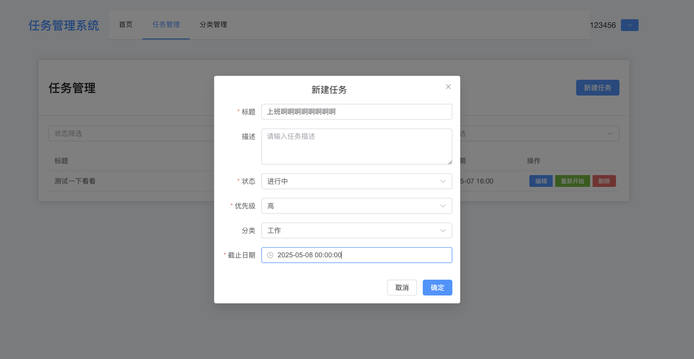Click the 编辑 button for 测试一下看看

click(x=541, y=181)
